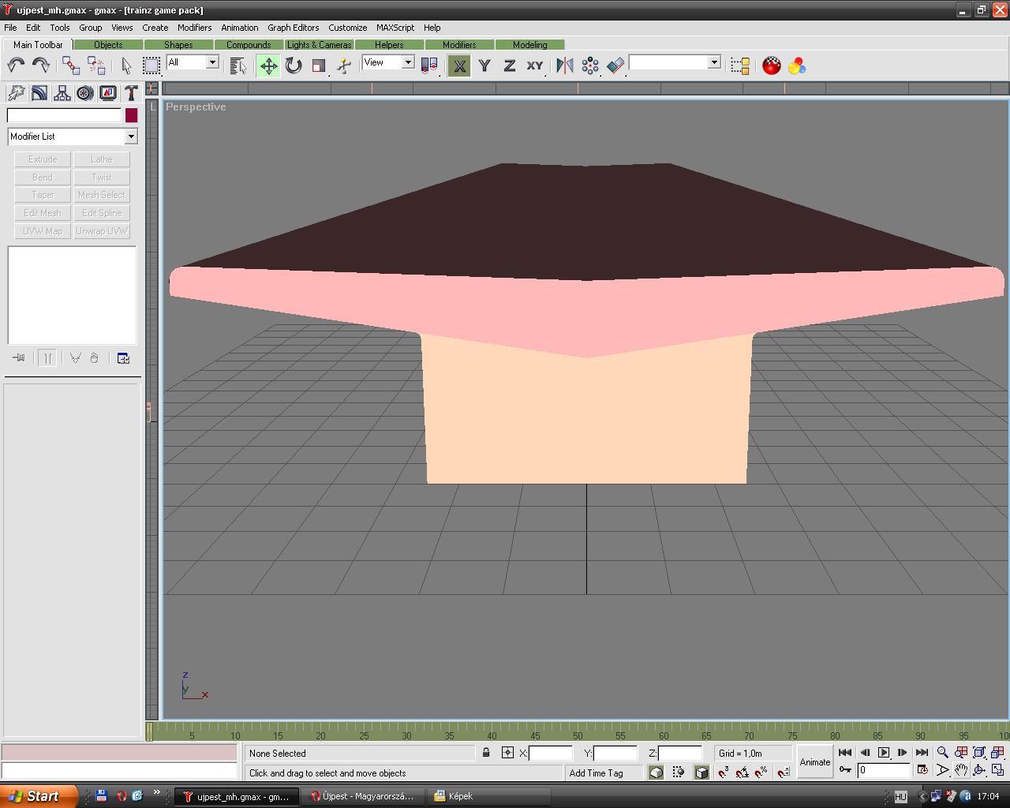
Task: Toggle the Selection Lock padlock
Action: click(x=486, y=753)
